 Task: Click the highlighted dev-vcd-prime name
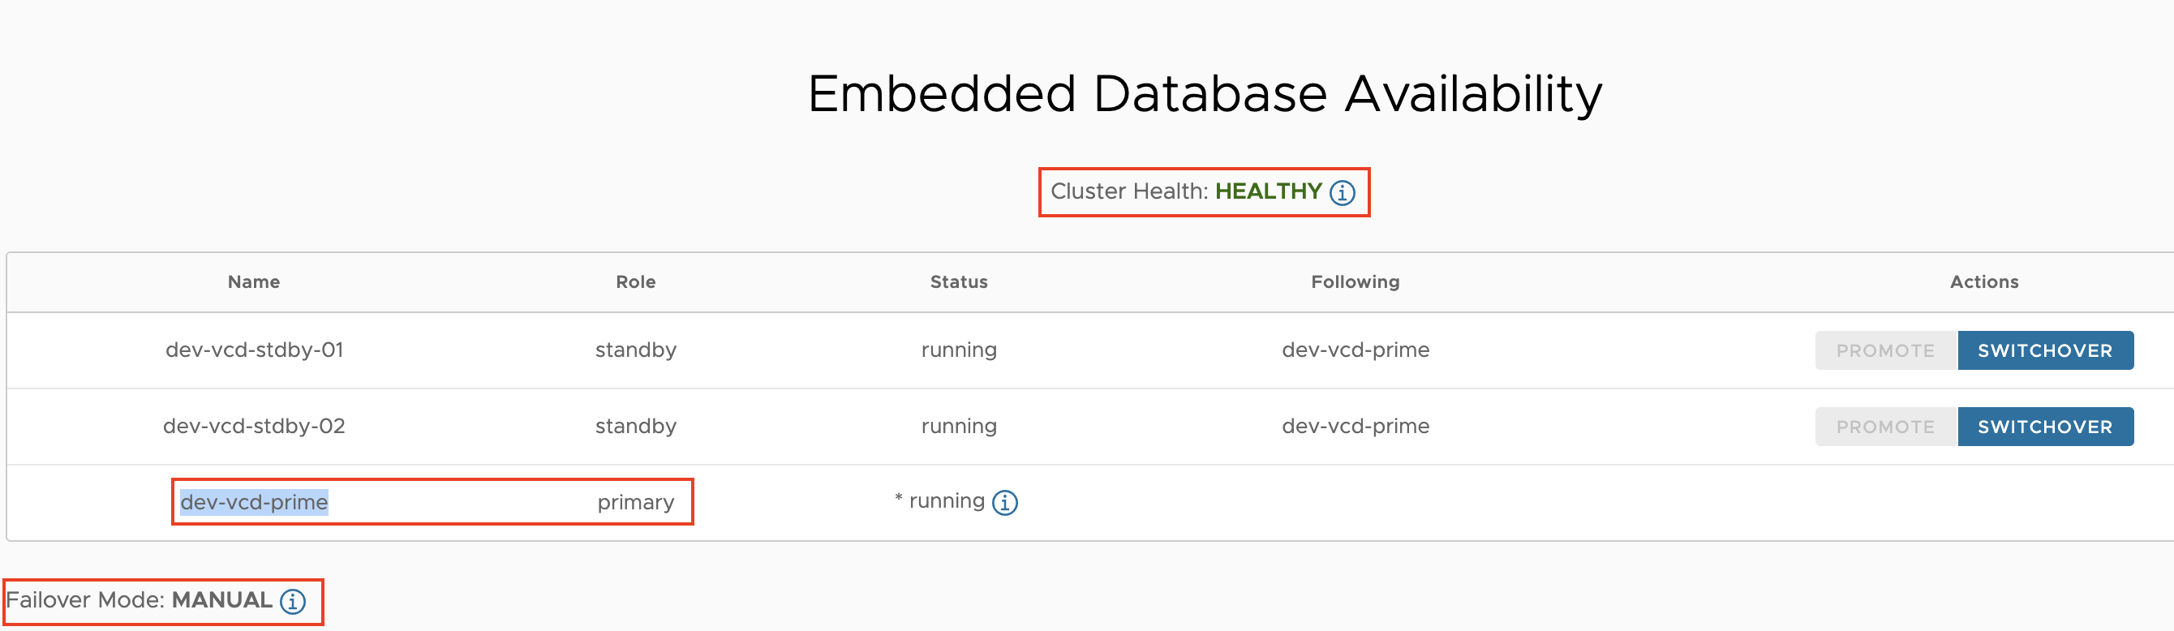[x=254, y=503]
